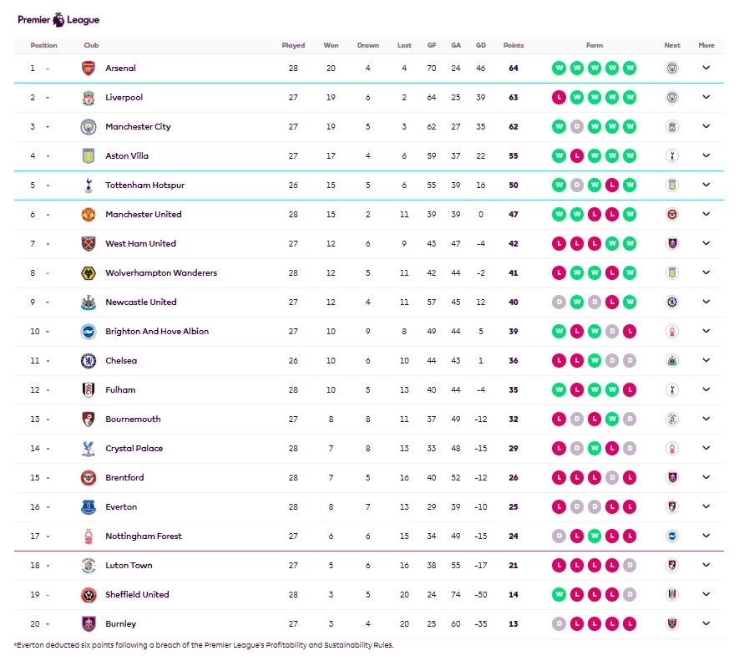Click the Wolverhampton Wanderers crest icon
Viewport: 739px width, 661px height.
tap(89, 273)
